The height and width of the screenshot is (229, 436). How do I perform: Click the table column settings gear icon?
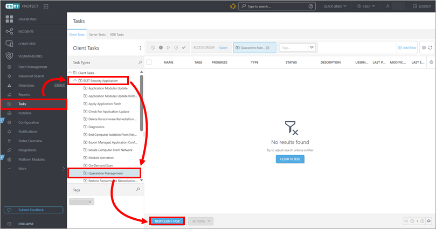pyautogui.click(x=430, y=63)
